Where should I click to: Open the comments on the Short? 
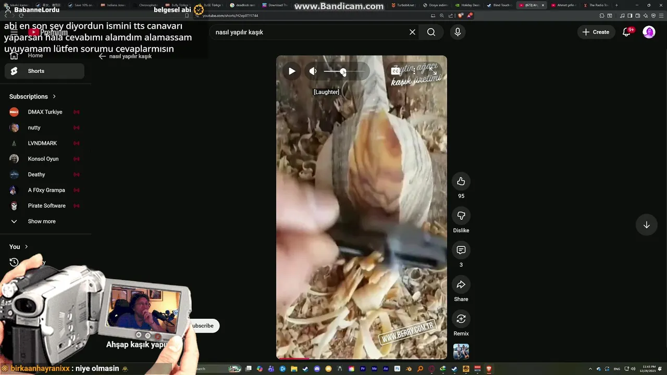point(461,250)
